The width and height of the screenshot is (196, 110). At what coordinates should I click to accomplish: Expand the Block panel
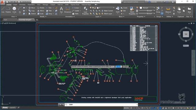[121, 16]
